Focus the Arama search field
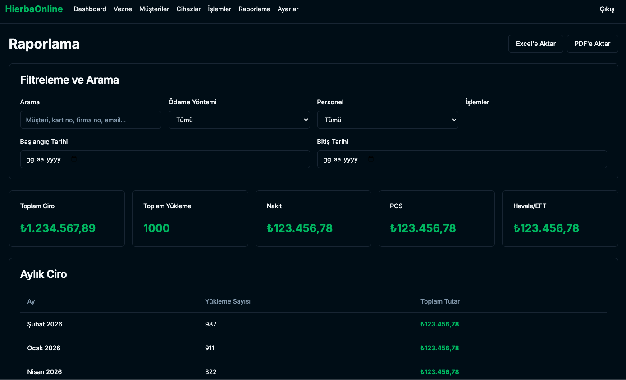 91,120
